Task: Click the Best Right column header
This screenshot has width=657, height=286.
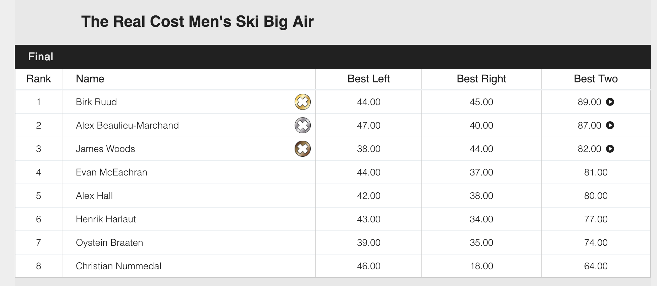Action: click(481, 79)
